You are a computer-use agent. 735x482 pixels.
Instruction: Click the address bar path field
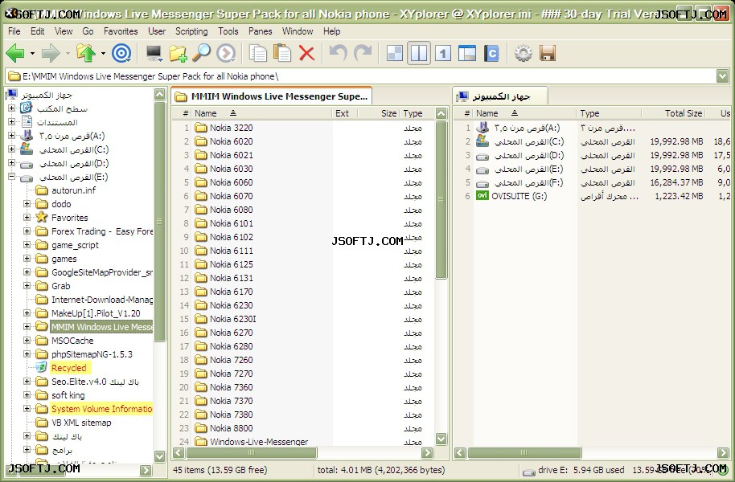point(361,76)
